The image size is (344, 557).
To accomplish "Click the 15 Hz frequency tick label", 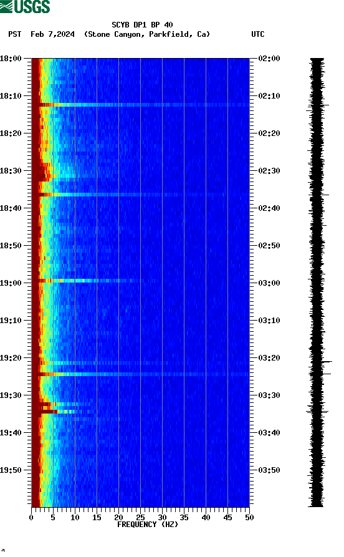I will tap(97, 518).
